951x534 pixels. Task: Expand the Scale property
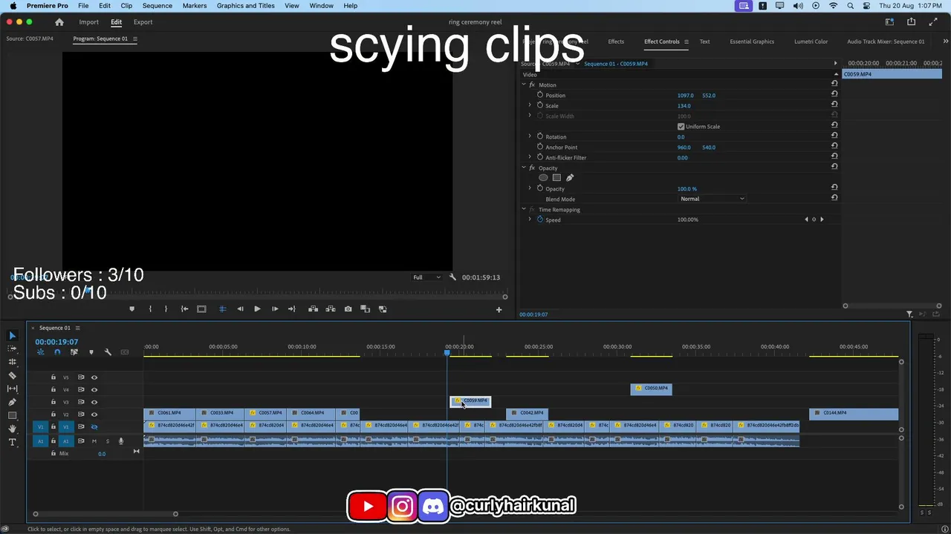(x=530, y=105)
